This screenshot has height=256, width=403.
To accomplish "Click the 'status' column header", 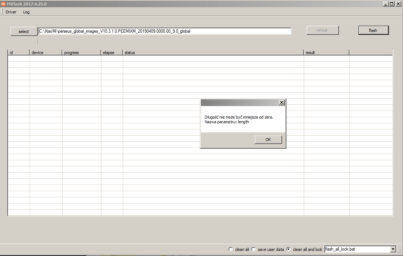I will pyautogui.click(x=213, y=53).
